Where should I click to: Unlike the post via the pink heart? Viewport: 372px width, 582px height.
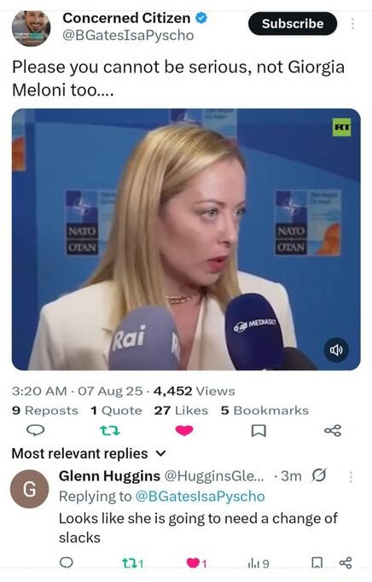click(x=184, y=431)
